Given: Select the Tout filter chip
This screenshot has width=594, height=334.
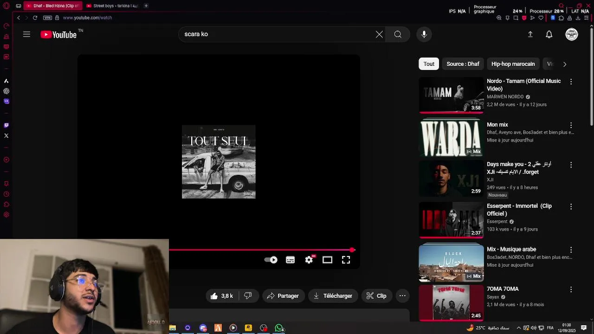Looking at the screenshot, I should tap(429, 64).
